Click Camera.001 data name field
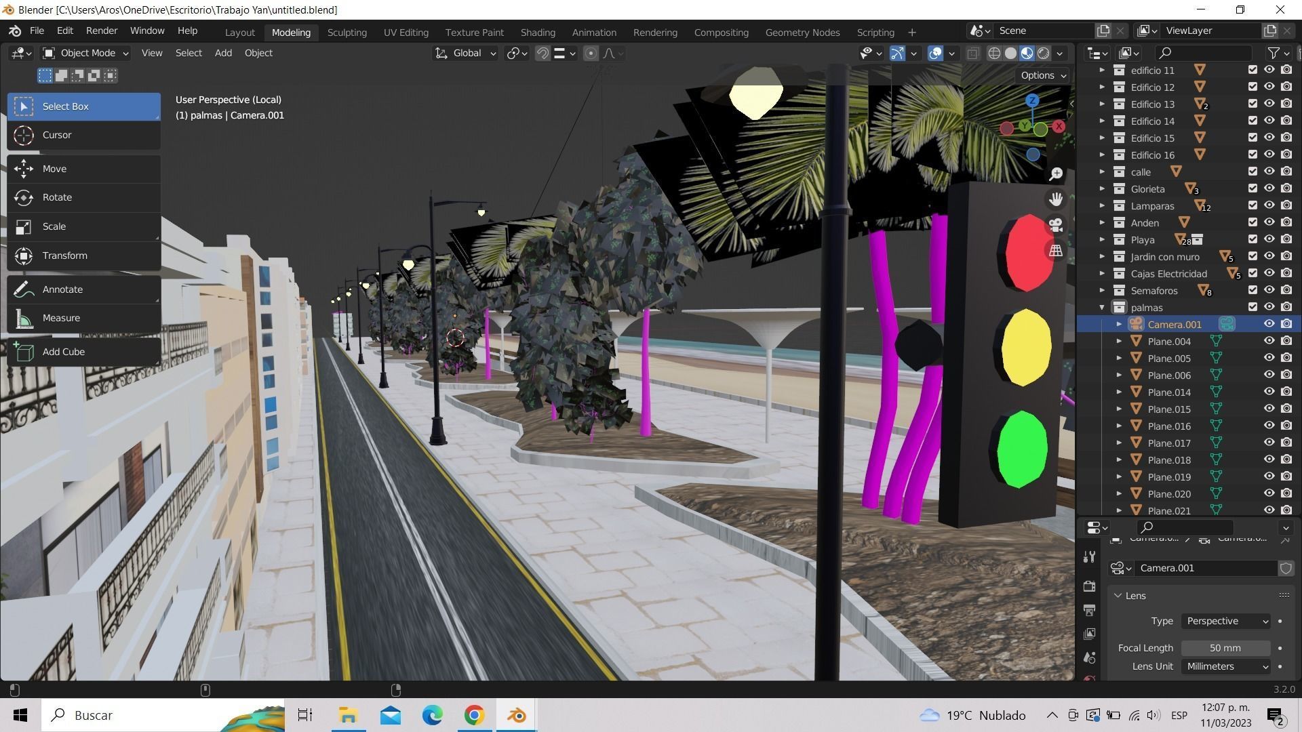The height and width of the screenshot is (732, 1302). click(1206, 569)
